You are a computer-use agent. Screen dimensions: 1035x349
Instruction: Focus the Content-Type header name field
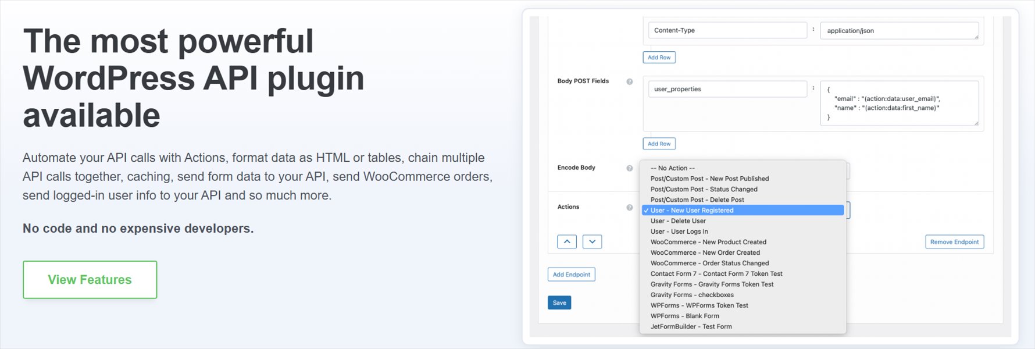pos(727,30)
